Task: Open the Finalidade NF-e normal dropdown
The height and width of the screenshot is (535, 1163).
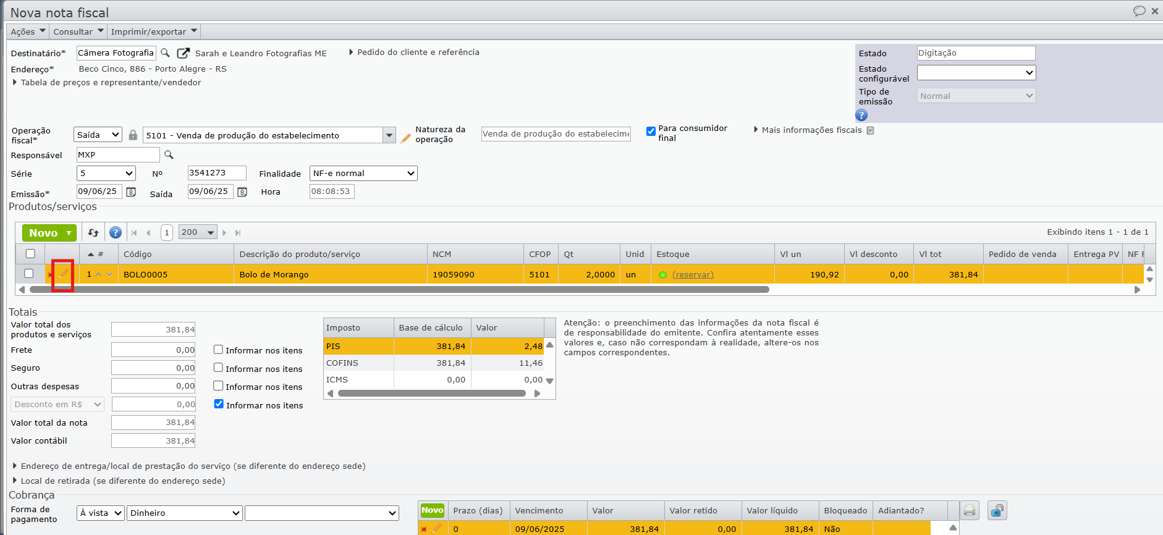Action: pyautogui.click(x=363, y=174)
